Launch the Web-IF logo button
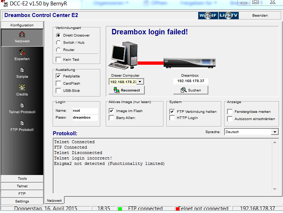This screenshot has height=213, width=283. click(208, 16)
